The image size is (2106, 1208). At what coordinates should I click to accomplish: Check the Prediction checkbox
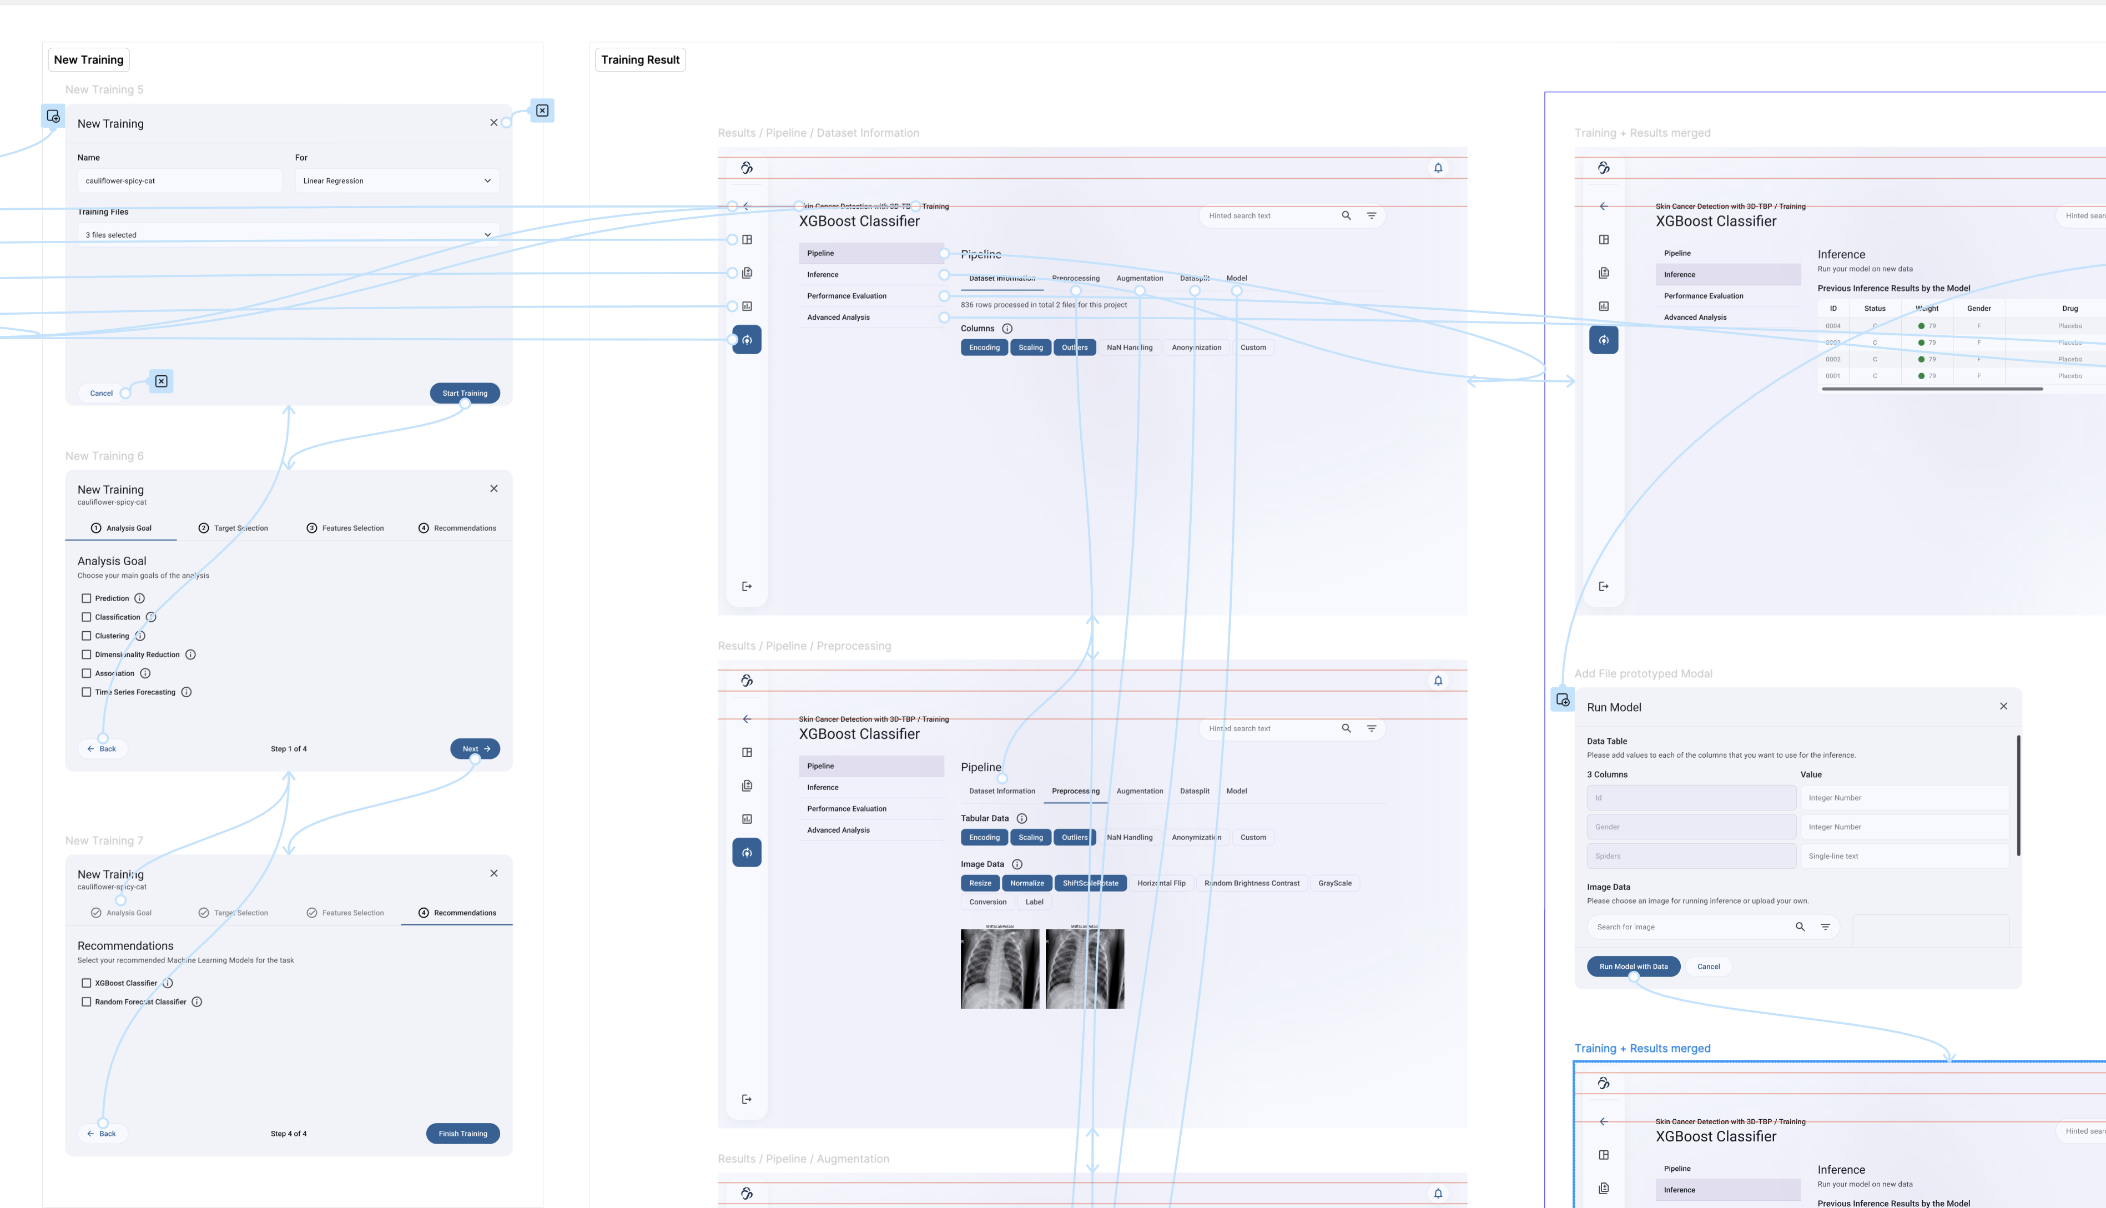tap(86, 598)
